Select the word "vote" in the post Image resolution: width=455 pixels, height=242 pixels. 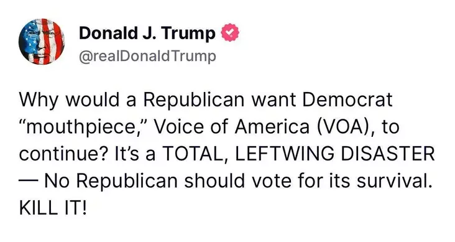tap(271, 181)
